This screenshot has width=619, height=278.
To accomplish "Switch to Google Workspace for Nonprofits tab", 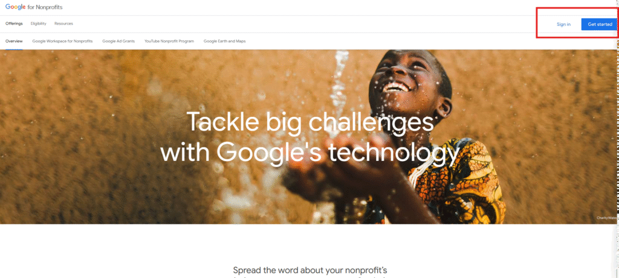I will [62, 41].
